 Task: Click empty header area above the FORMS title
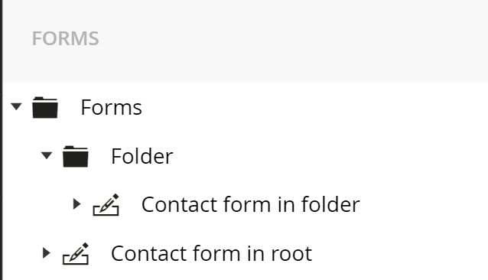click(244, 12)
